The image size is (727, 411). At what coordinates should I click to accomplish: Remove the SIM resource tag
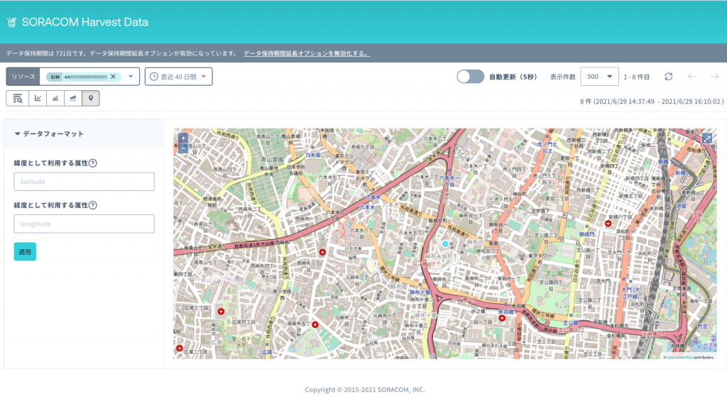coord(113,77)
